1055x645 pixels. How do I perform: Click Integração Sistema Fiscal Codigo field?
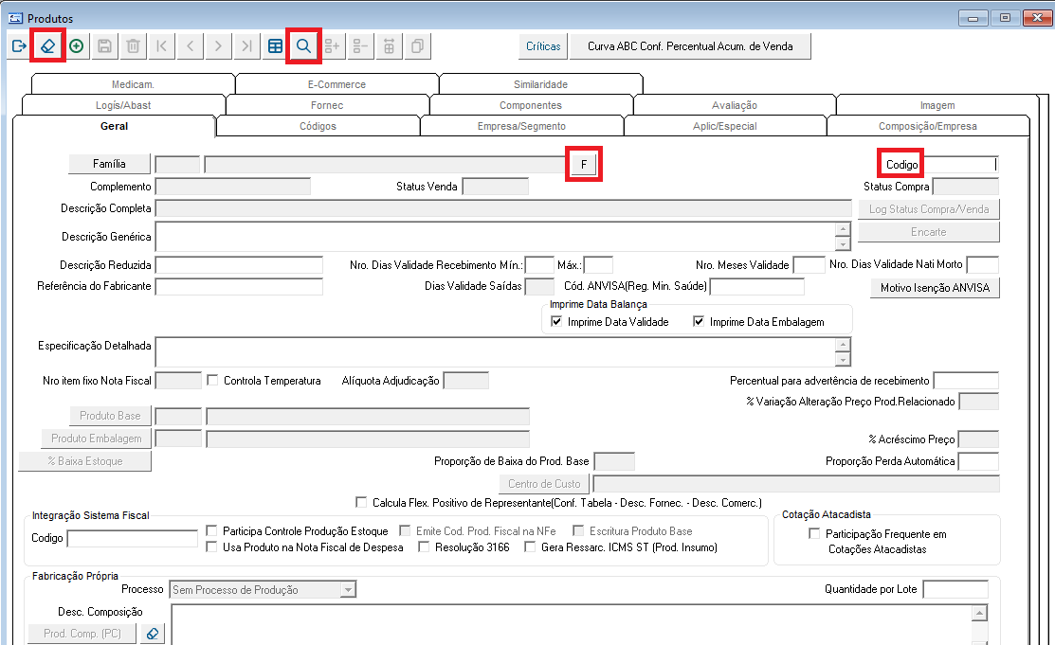coord(133,538)
